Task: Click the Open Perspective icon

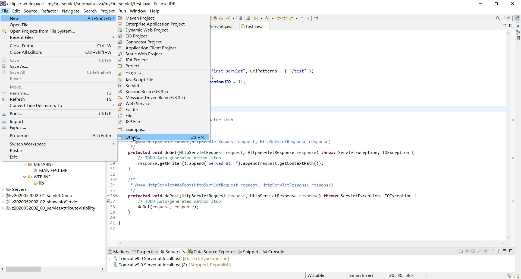Action: (x=508, y=18)
